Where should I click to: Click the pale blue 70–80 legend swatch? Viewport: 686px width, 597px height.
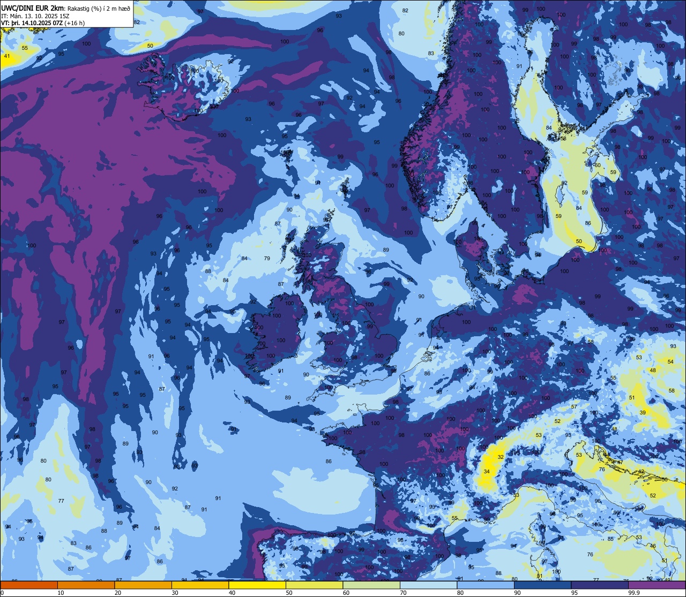coord(428,585)
